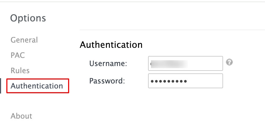
Task: Click the dark active-section indicator bar
Action: coord(1,86)
